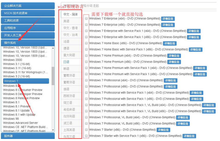This screenshot has width=220, height=141.
Task: Enable Windows 7 Starter (x86) DVD checkbox
Action: point(87,130)
